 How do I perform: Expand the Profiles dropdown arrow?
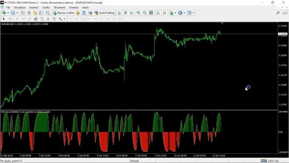pyautogui.click(x=17, y=13)
